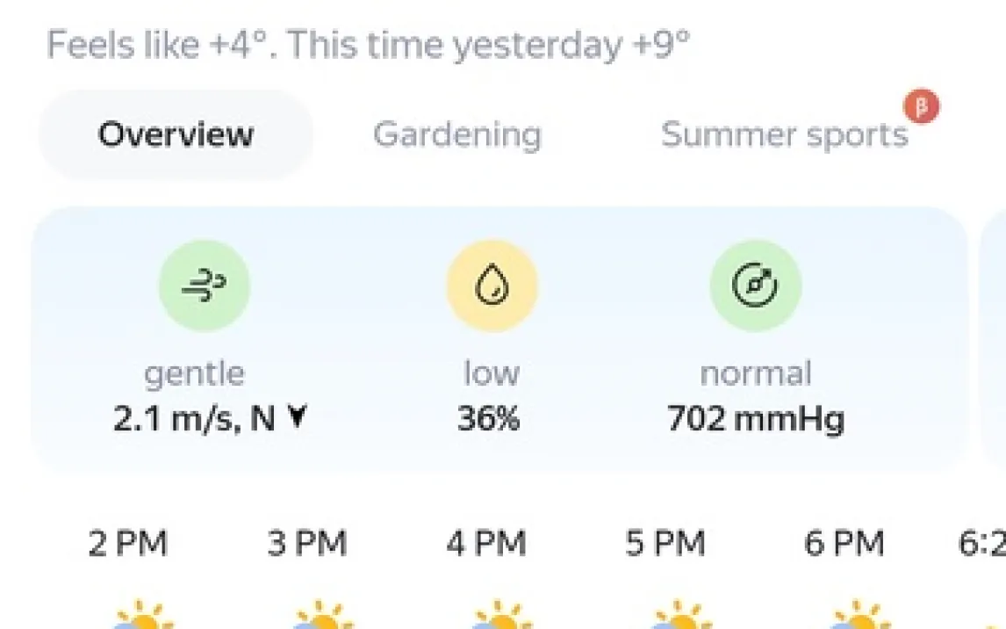The width and height of the screenshot is (1006, 629).
Task: Click the green wind speed icon
Action: coord(205,286)
